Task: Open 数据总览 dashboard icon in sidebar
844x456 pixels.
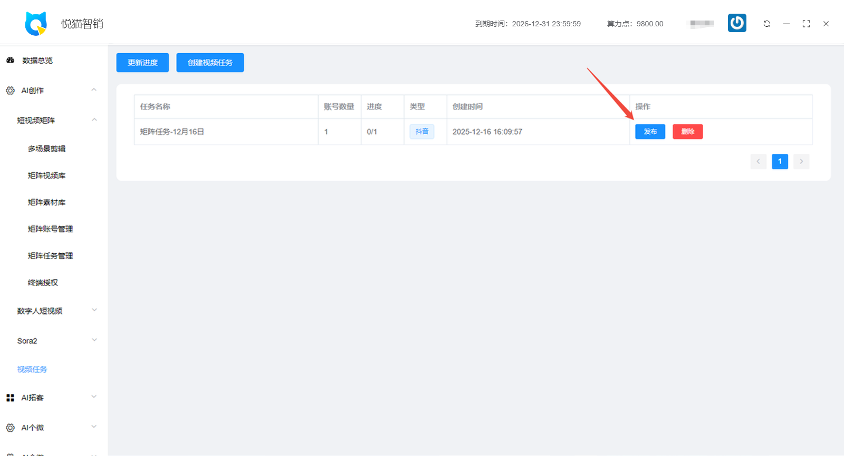Action: tap(10, 61)
